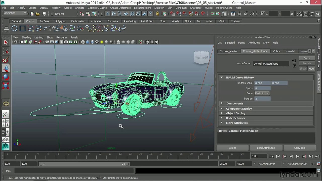322x181 pixels.
Task: Play the animation forwards
Action: tap(297, 156)
